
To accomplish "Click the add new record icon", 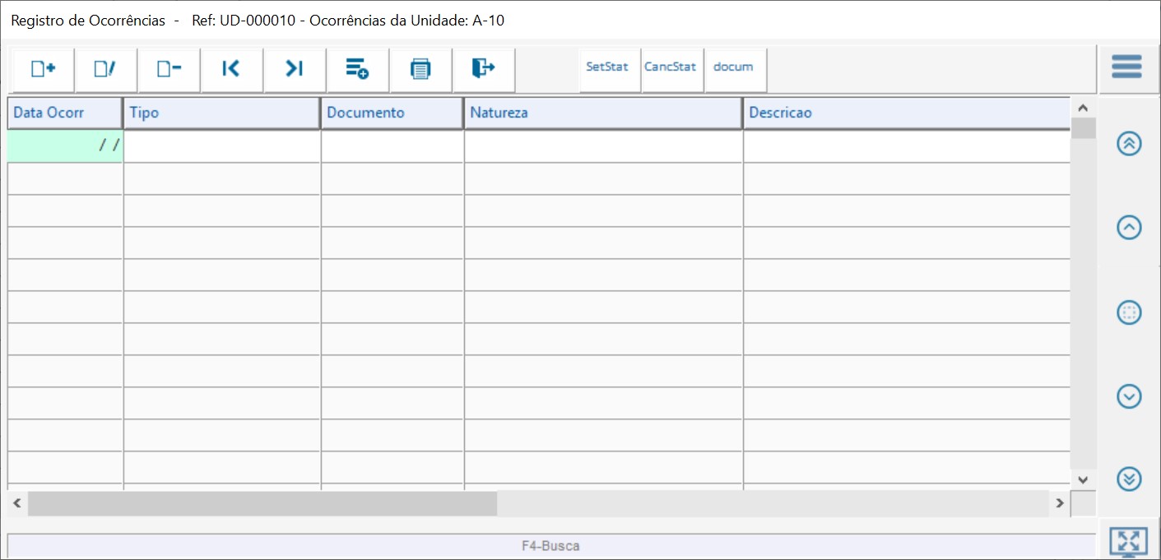I will [x=43, y=69].
